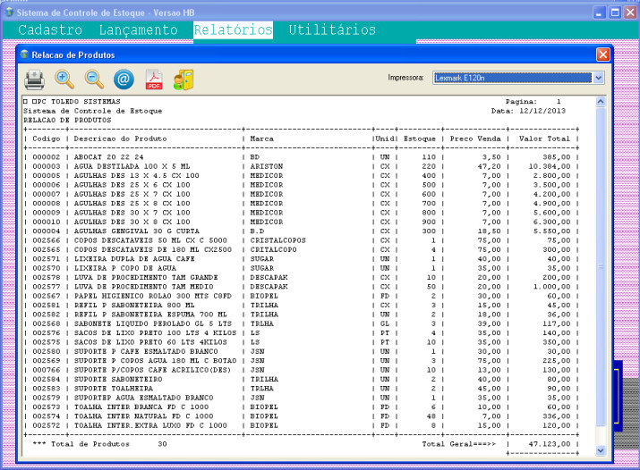Close the Relacao de Produtos window

603,55
